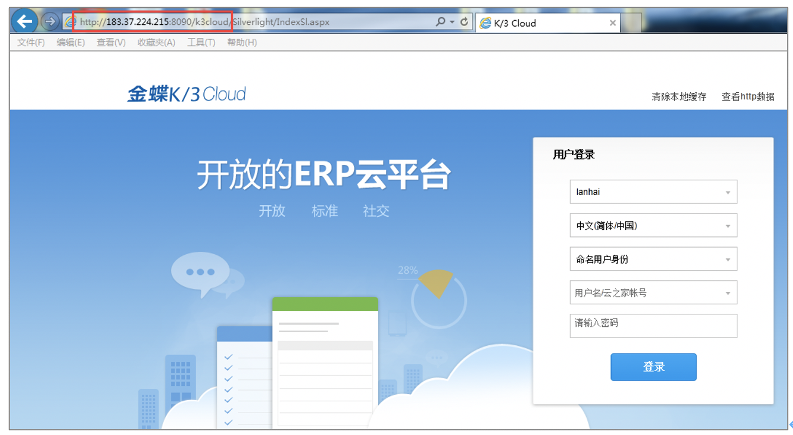Open the lanhai data center dropdown

pyautogui.click(x=654, y=192)
